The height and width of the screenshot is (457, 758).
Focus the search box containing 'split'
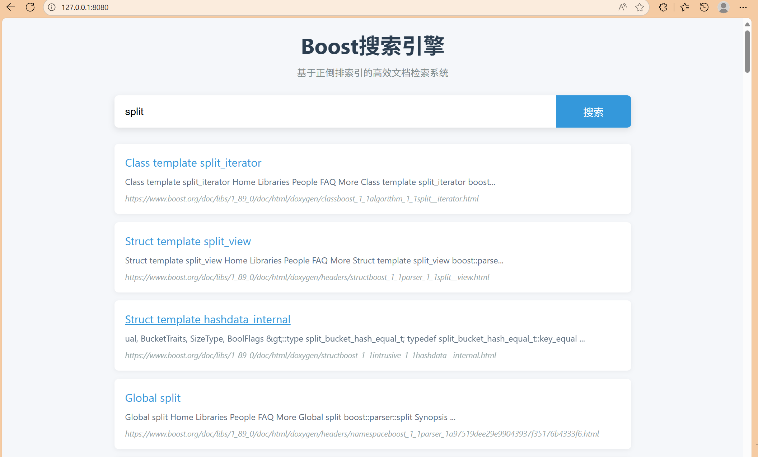[335, 111]
